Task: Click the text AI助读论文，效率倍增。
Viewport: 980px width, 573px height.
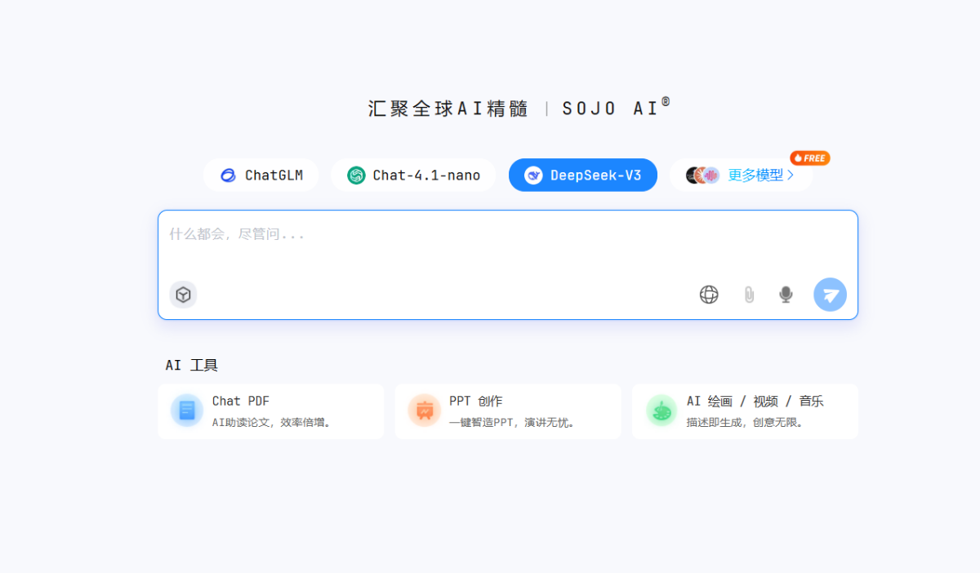Action: (x=272, y=423)
